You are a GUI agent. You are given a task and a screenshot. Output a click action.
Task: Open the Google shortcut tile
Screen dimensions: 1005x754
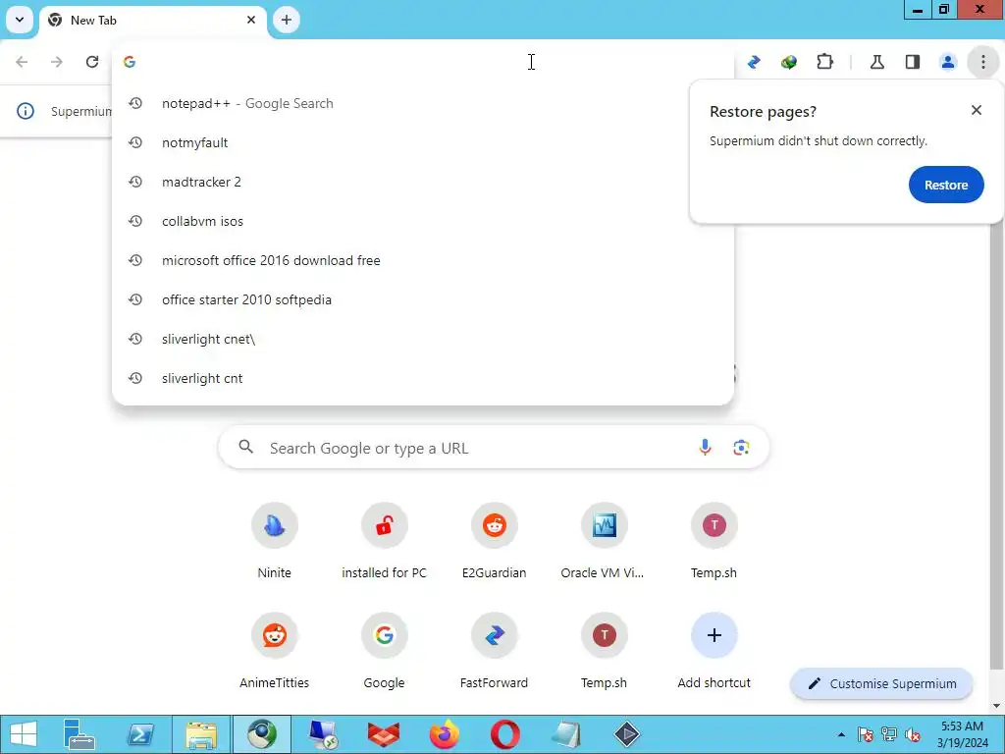point(384,652)
